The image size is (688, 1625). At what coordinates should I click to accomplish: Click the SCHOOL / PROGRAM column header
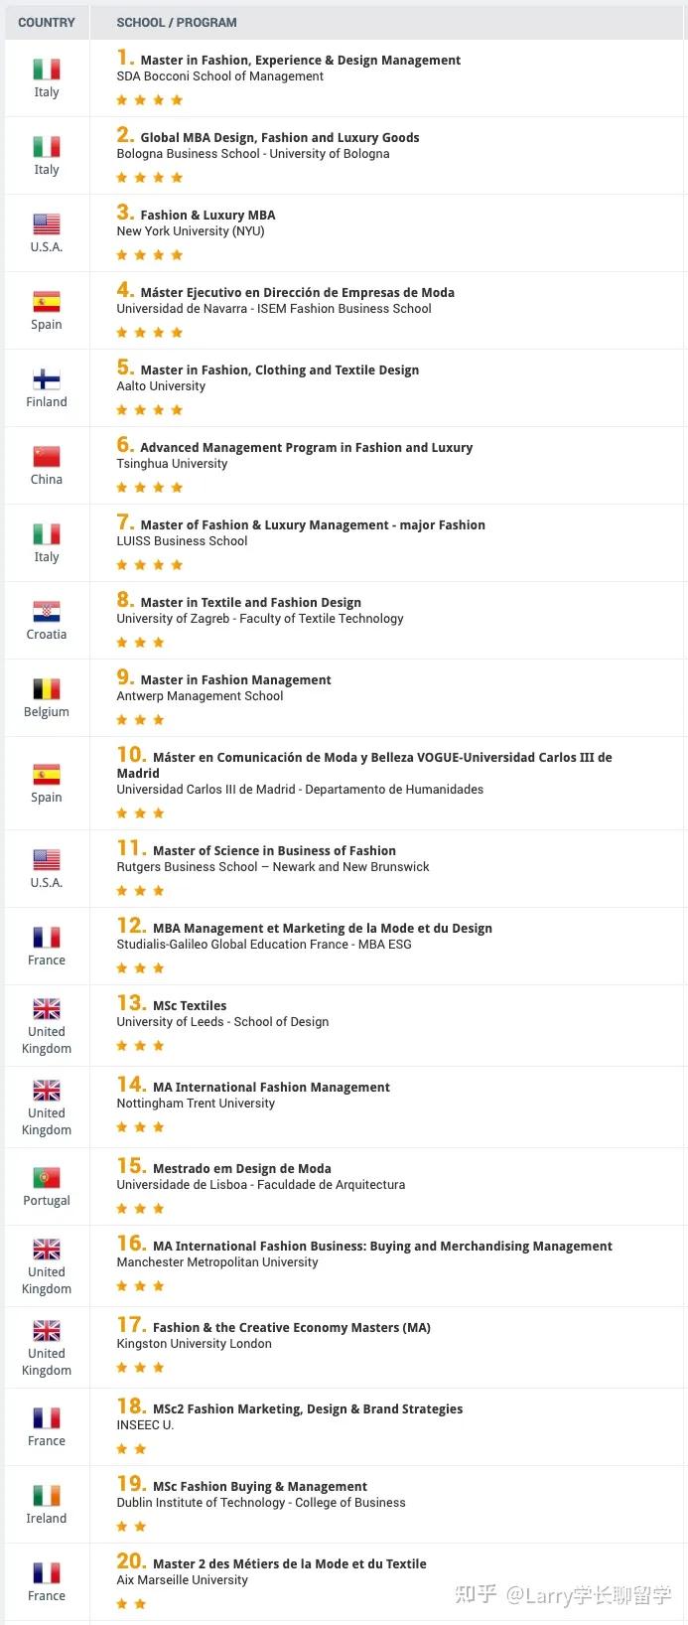click(177, 22)
